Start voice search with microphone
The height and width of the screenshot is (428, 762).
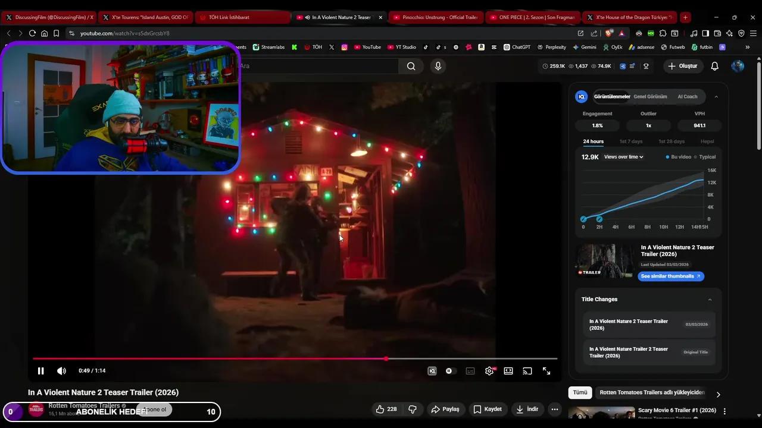[438, 66]
